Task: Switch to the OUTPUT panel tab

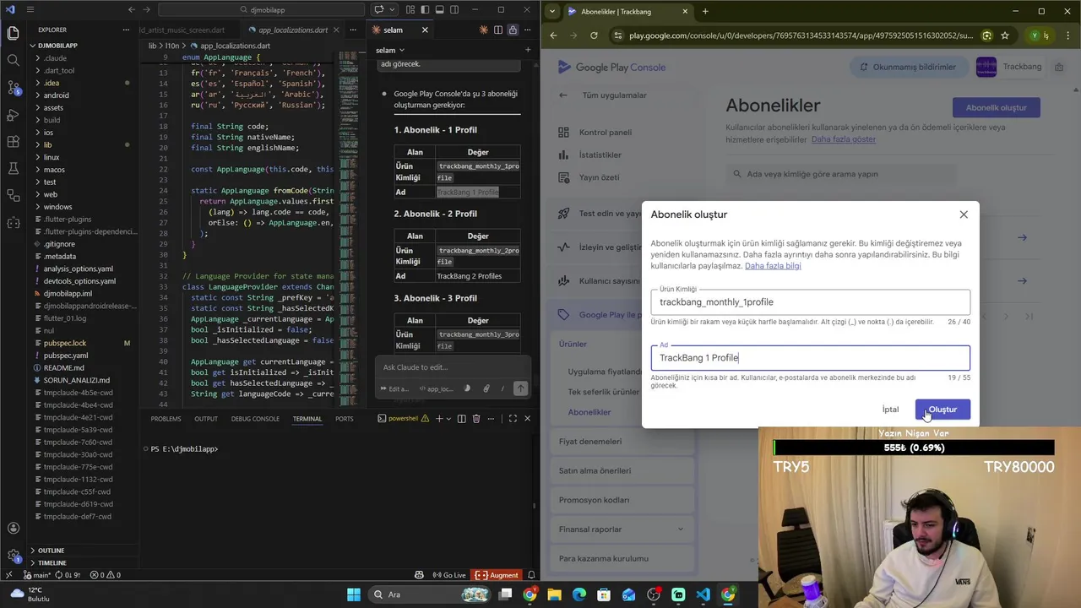Action: 206,419
